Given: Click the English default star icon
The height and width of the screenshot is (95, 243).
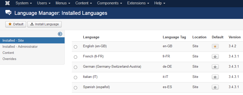Looking at the screenshot, I should click(x=215, y=46).
